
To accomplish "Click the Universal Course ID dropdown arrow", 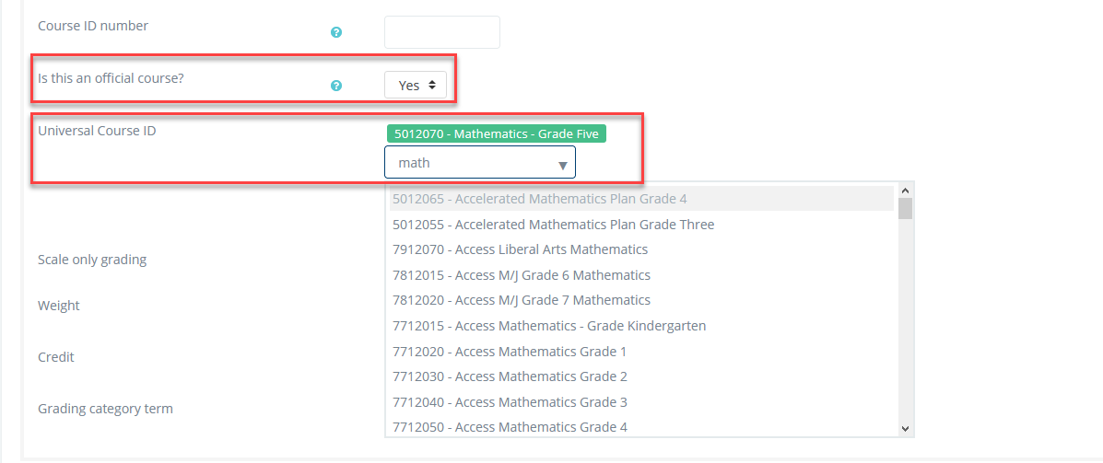I will tap(562, 165).
